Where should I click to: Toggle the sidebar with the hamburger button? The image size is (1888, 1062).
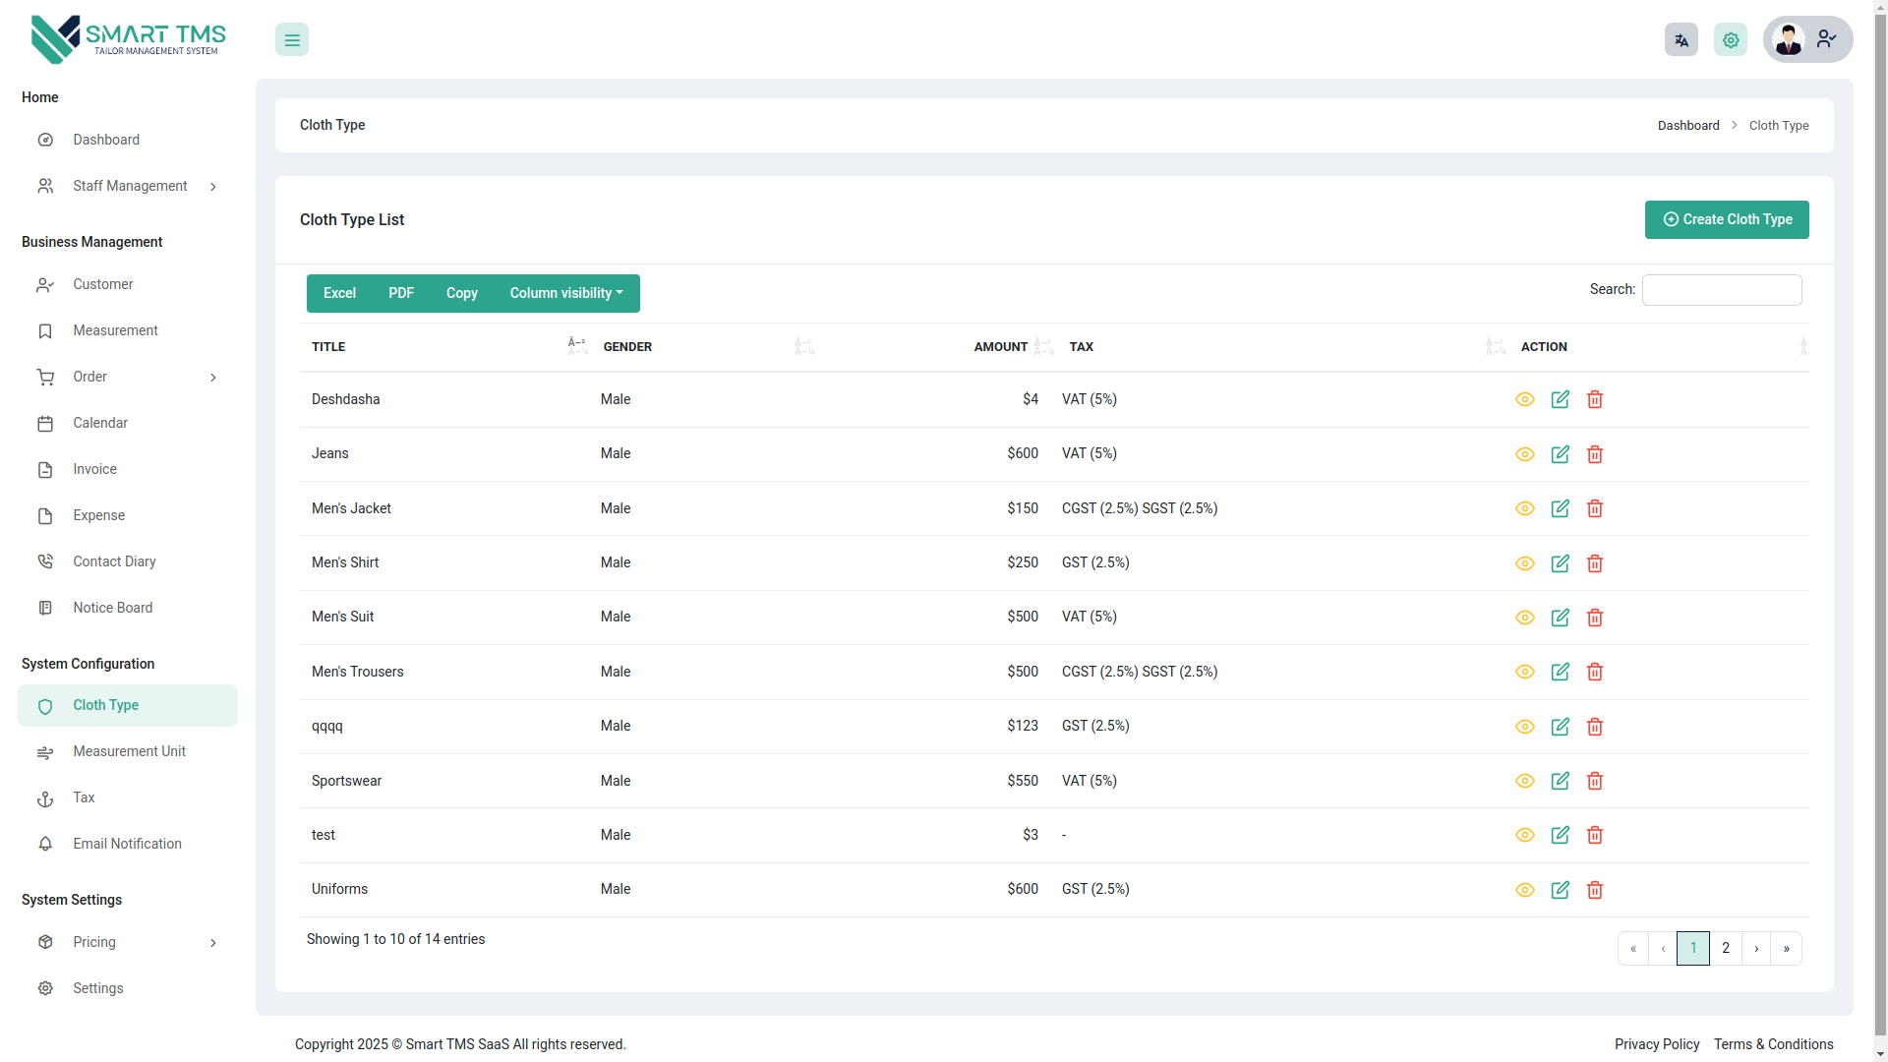[291, 39]
